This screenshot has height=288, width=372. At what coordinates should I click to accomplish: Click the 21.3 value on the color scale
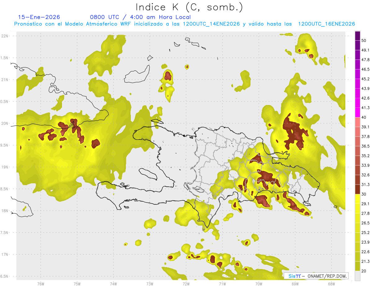[365, 262]
